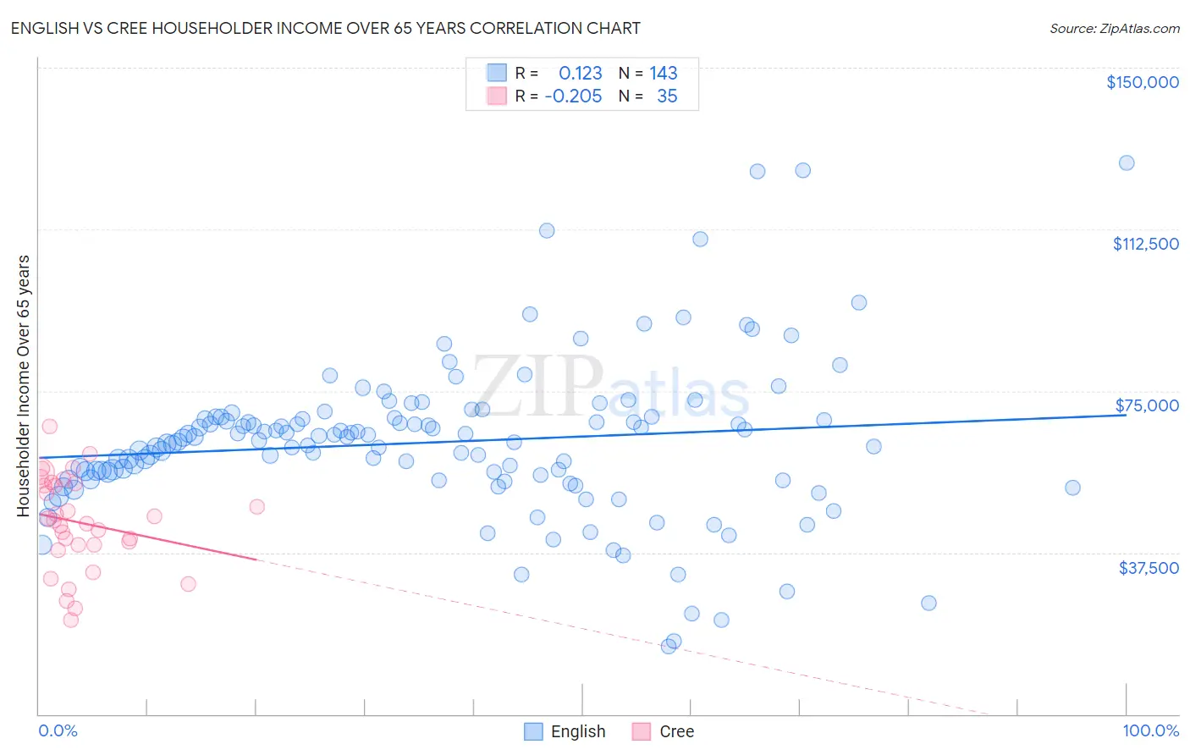Click the N = 143 value in legend

(x=648, y=73)
